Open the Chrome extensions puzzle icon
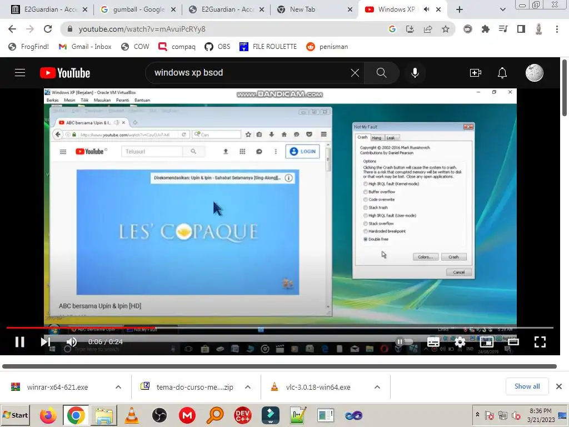 (485, 29)
